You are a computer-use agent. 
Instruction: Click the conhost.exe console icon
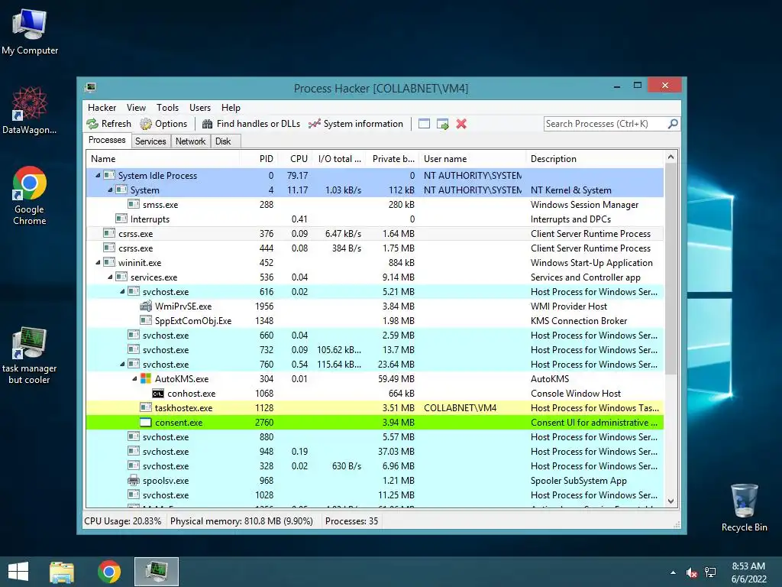point(158,394)
